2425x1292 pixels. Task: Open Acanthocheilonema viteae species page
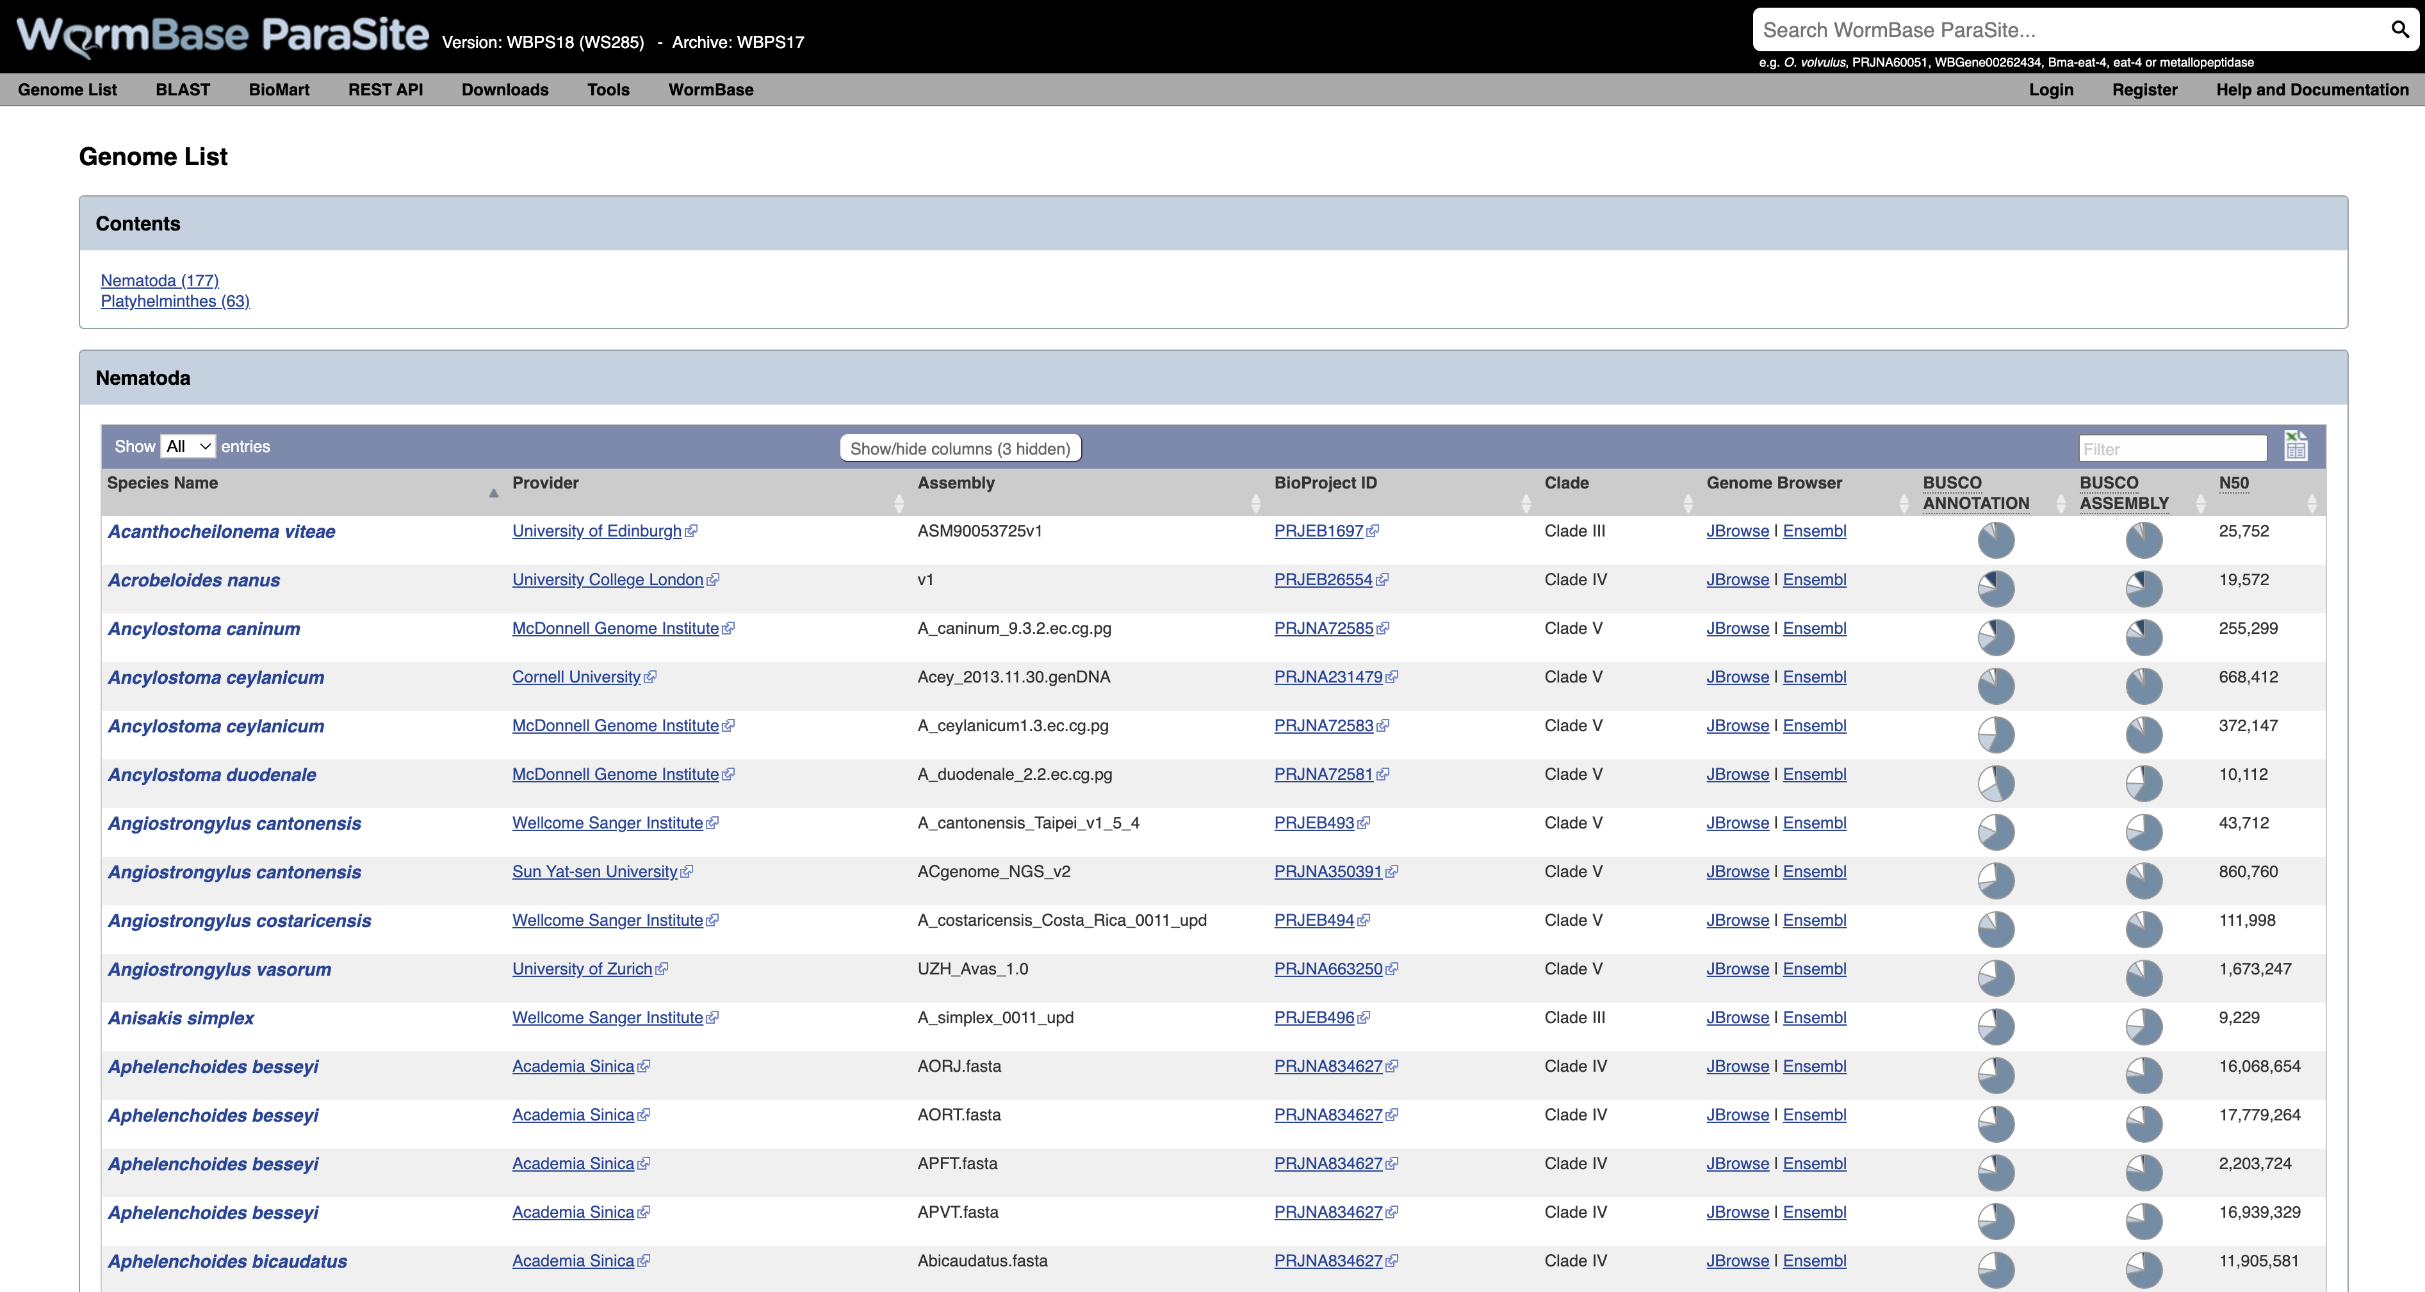221,531
